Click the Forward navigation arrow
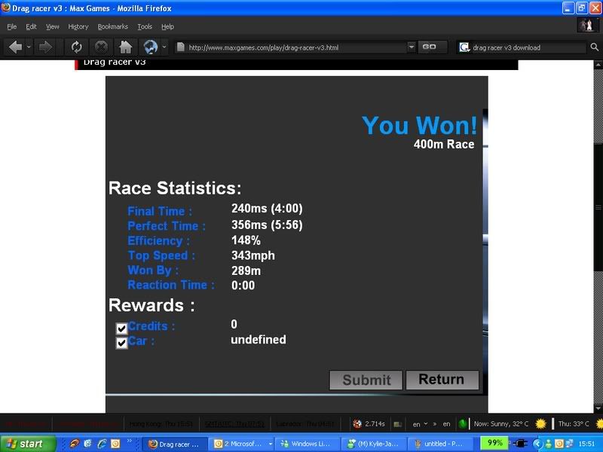 click(x=45, y=47)
